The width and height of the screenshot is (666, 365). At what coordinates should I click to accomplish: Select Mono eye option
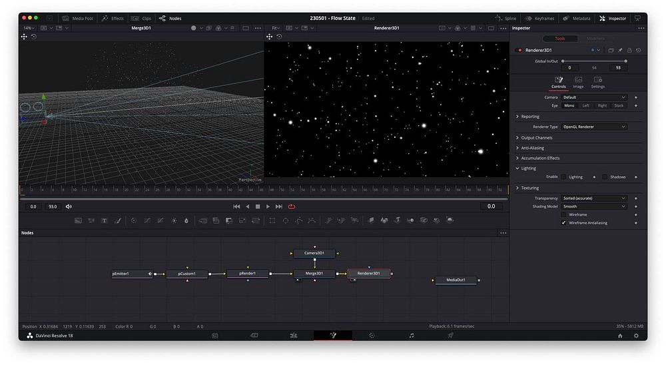[x=569, y=106]
